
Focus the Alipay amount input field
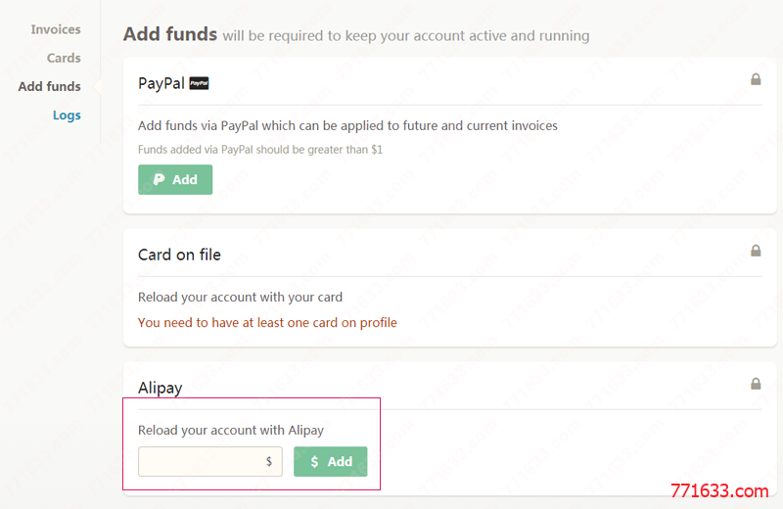coord(210,462)
